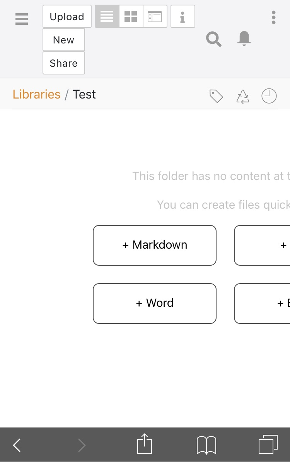290x462 pixels.
Task: Switch to column view mode
Action: pyautogui.click(x=155, y=16)
